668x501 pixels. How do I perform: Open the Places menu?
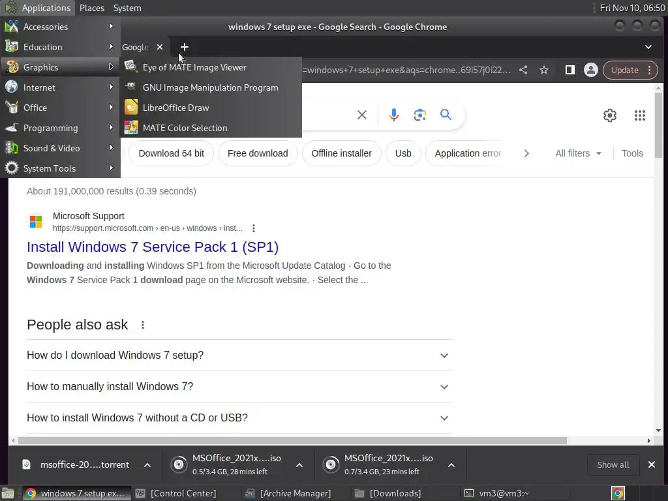click(91, 8)
